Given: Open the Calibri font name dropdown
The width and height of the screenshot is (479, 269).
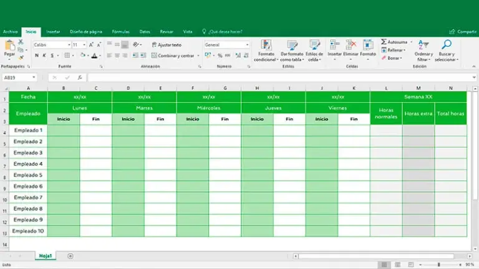Looking at the screenshot, I should point(69,45).
